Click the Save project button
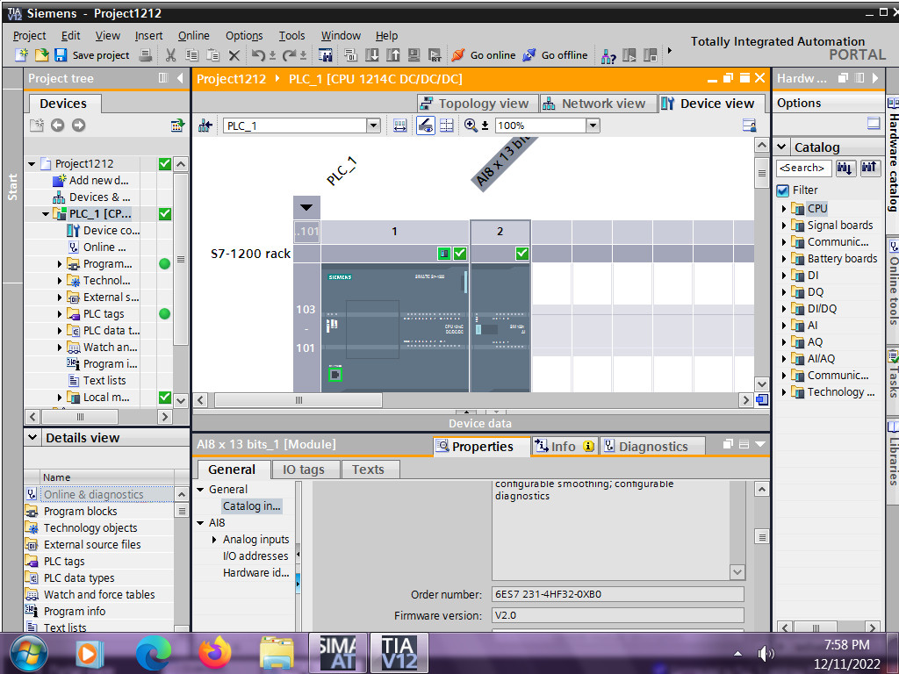899x674 pixels. pyautogui.click(x=92, y=55)
